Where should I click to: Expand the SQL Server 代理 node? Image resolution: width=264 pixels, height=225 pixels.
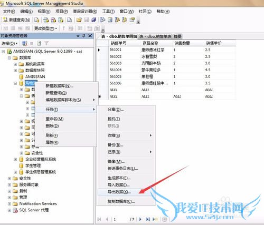pyautogui.click(x=10, y=210)
